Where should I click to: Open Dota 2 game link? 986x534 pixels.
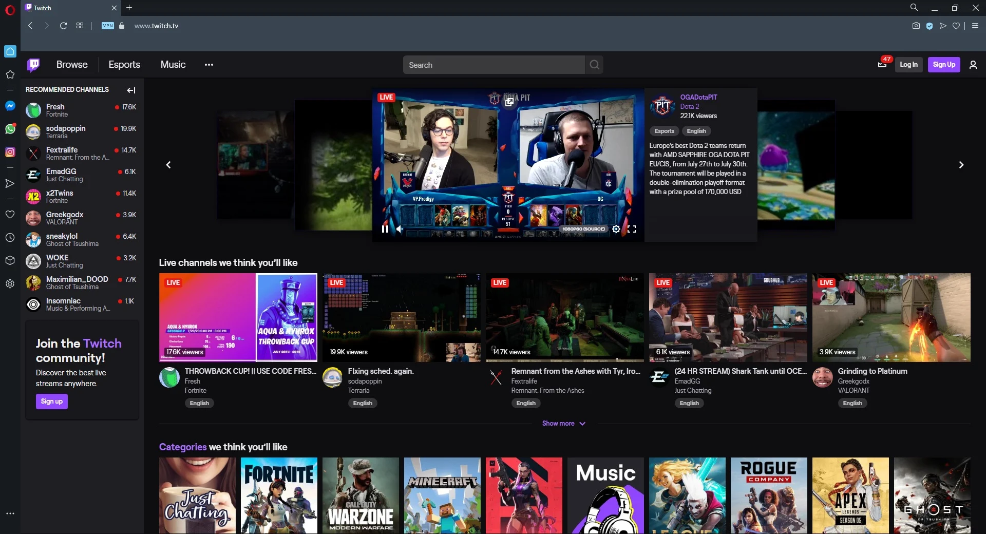[x=689, y=106]
